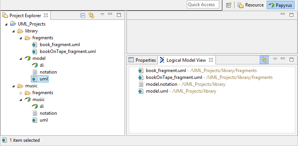Viewport: 298px width, 146px height.
Task: Select model.uml entry in Logical Model View
Action: coord(181,91)
